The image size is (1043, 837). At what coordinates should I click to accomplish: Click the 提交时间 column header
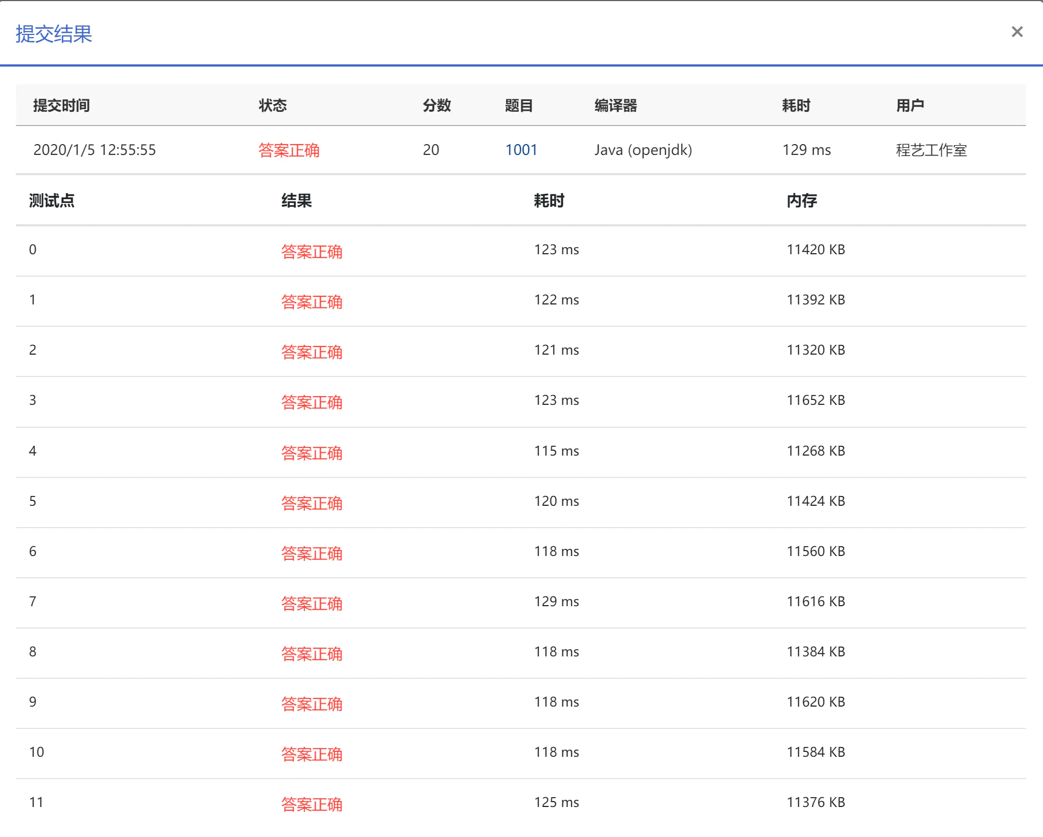tap(62, 106)
